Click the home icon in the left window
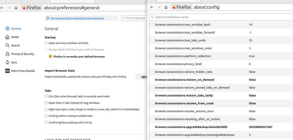 pos(16,8)
